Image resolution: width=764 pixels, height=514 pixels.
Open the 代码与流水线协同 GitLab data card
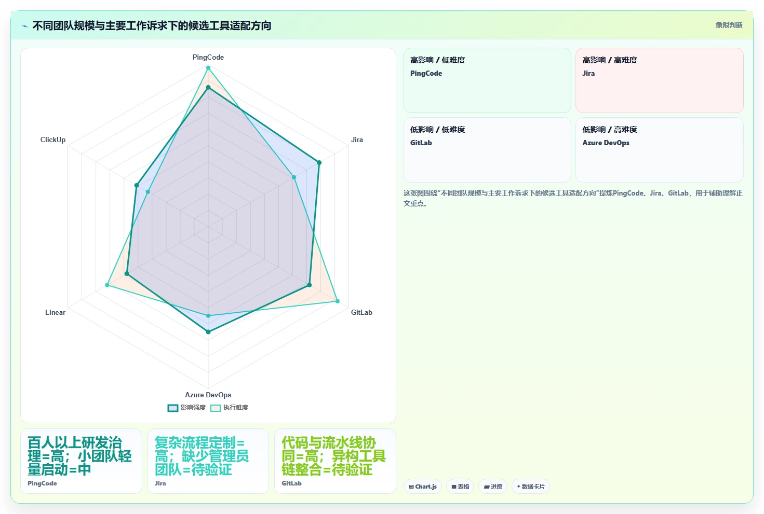(x=335, y=461)
